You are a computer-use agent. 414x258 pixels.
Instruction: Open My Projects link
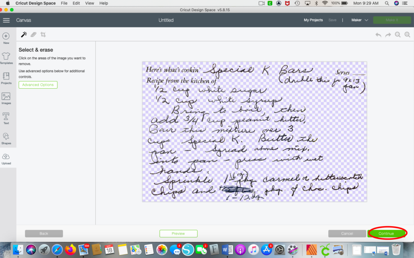pos(313,20)
